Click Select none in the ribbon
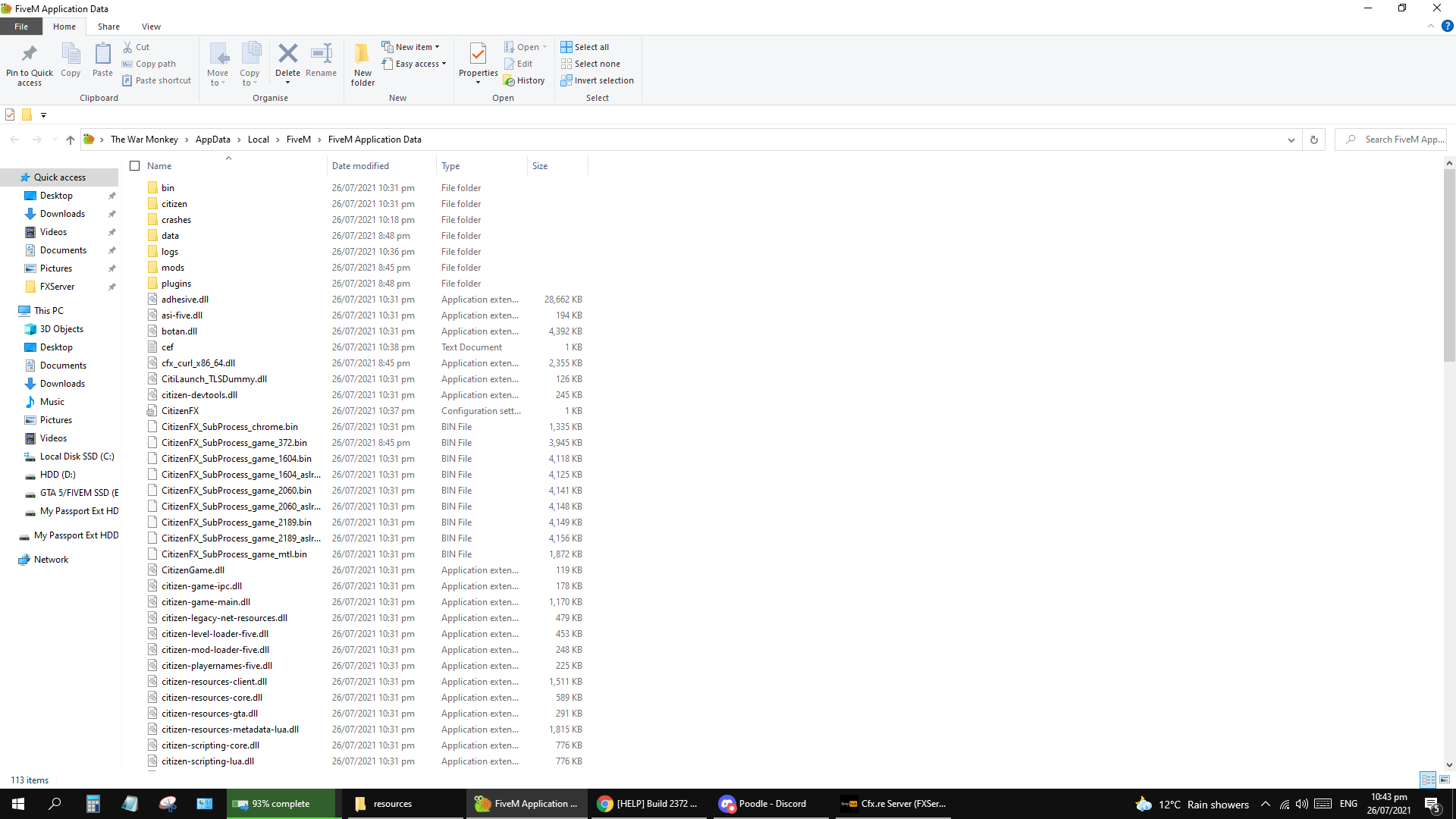 (x=591, y=64)
